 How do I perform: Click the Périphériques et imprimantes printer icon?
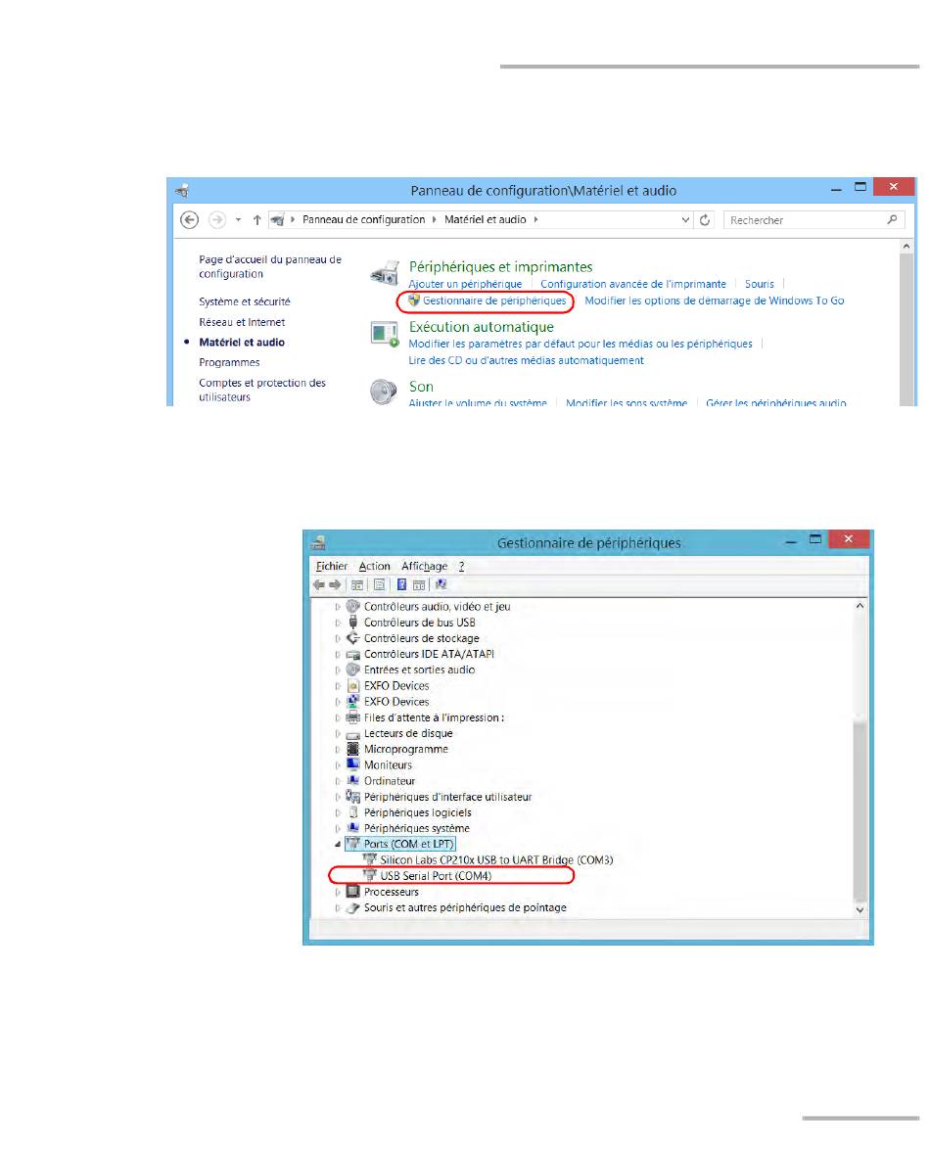click(384, 274)
